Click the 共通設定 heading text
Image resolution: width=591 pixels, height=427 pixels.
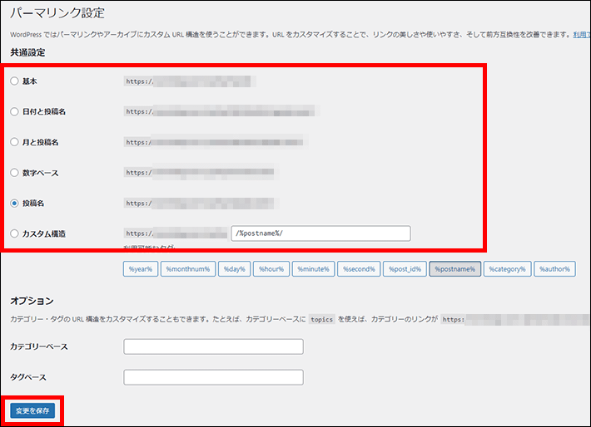[x=27, y=52]
